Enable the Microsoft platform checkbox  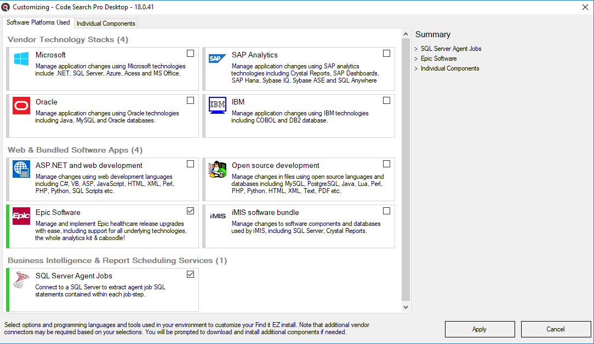click(x=191, y=54)
